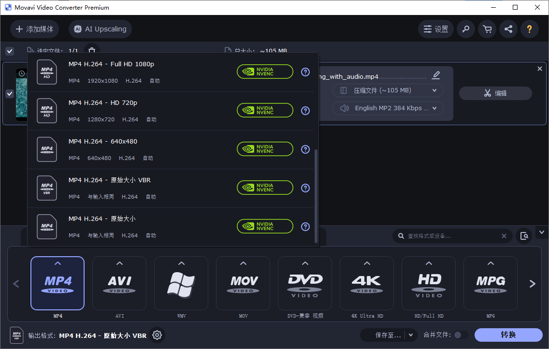Select MP4 H.264 640x480 preset
Screen dimensions: 549x349
(171, 149)
